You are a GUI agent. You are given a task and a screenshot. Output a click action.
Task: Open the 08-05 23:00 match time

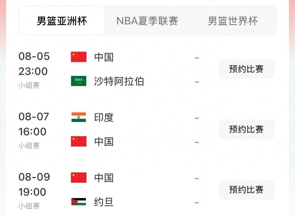(33, 64)
